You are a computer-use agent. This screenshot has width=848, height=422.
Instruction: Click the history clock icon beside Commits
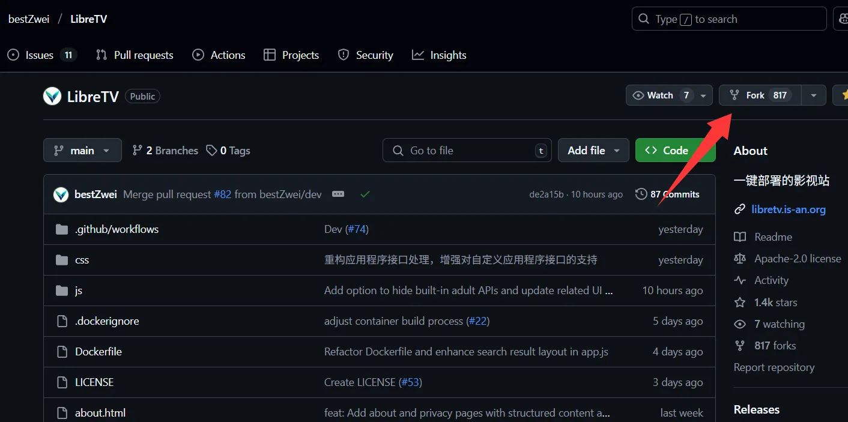(641, 194)
